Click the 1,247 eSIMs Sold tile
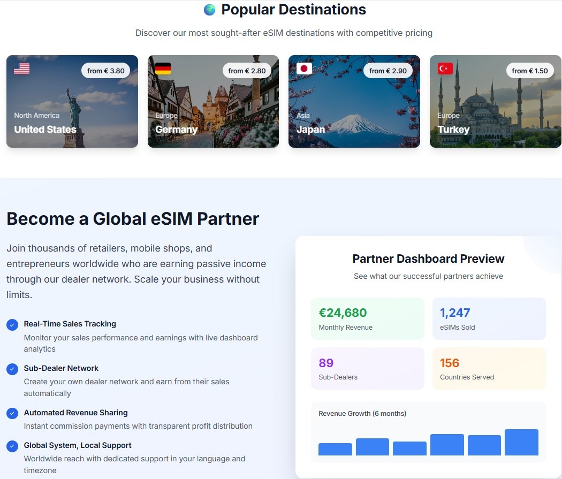The height and width of the screenshot is (479, 562). 489,319
